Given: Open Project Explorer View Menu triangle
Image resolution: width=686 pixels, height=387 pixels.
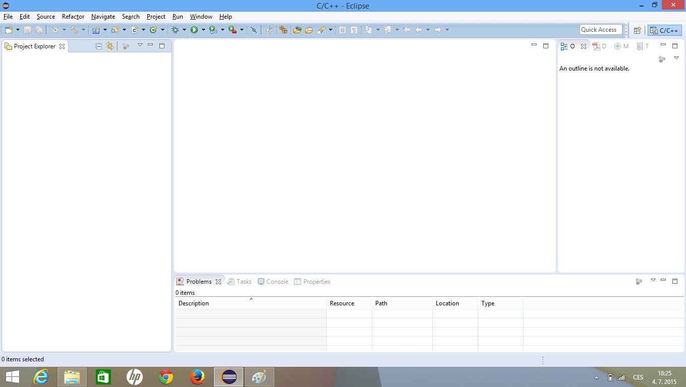Looking at the screenshot, I should [140, 45].
